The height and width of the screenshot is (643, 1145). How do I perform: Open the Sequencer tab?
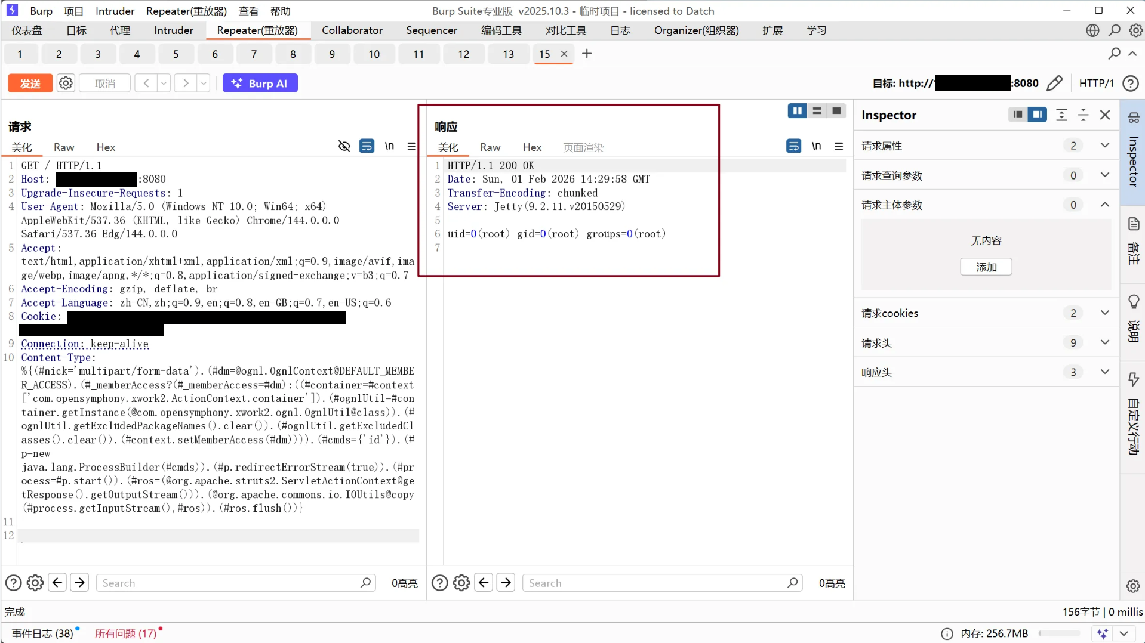[x=432, y=30]
